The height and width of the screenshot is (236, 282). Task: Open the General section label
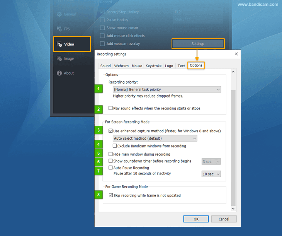pyautogui.click(x=70, y=14)
